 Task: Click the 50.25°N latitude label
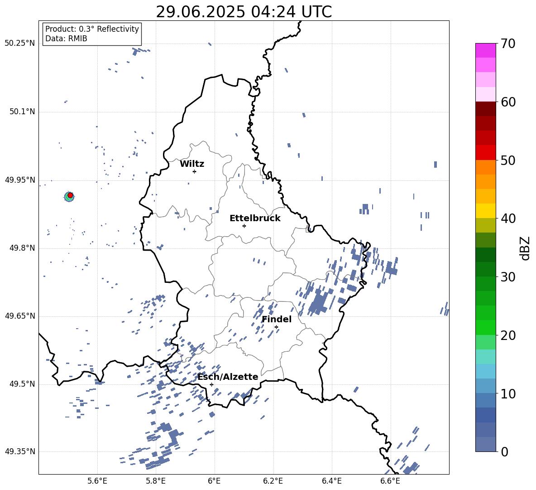click(x=20, y=44)
